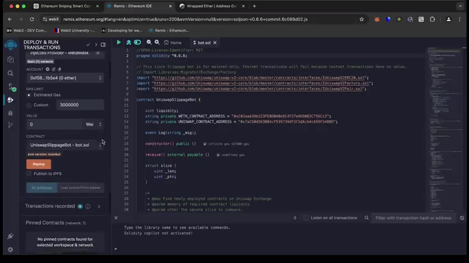The width and height of the screenshot is (469, 263).
Task: Check the Publish to IPFS checkbox
Action: [x=29, y=174]
